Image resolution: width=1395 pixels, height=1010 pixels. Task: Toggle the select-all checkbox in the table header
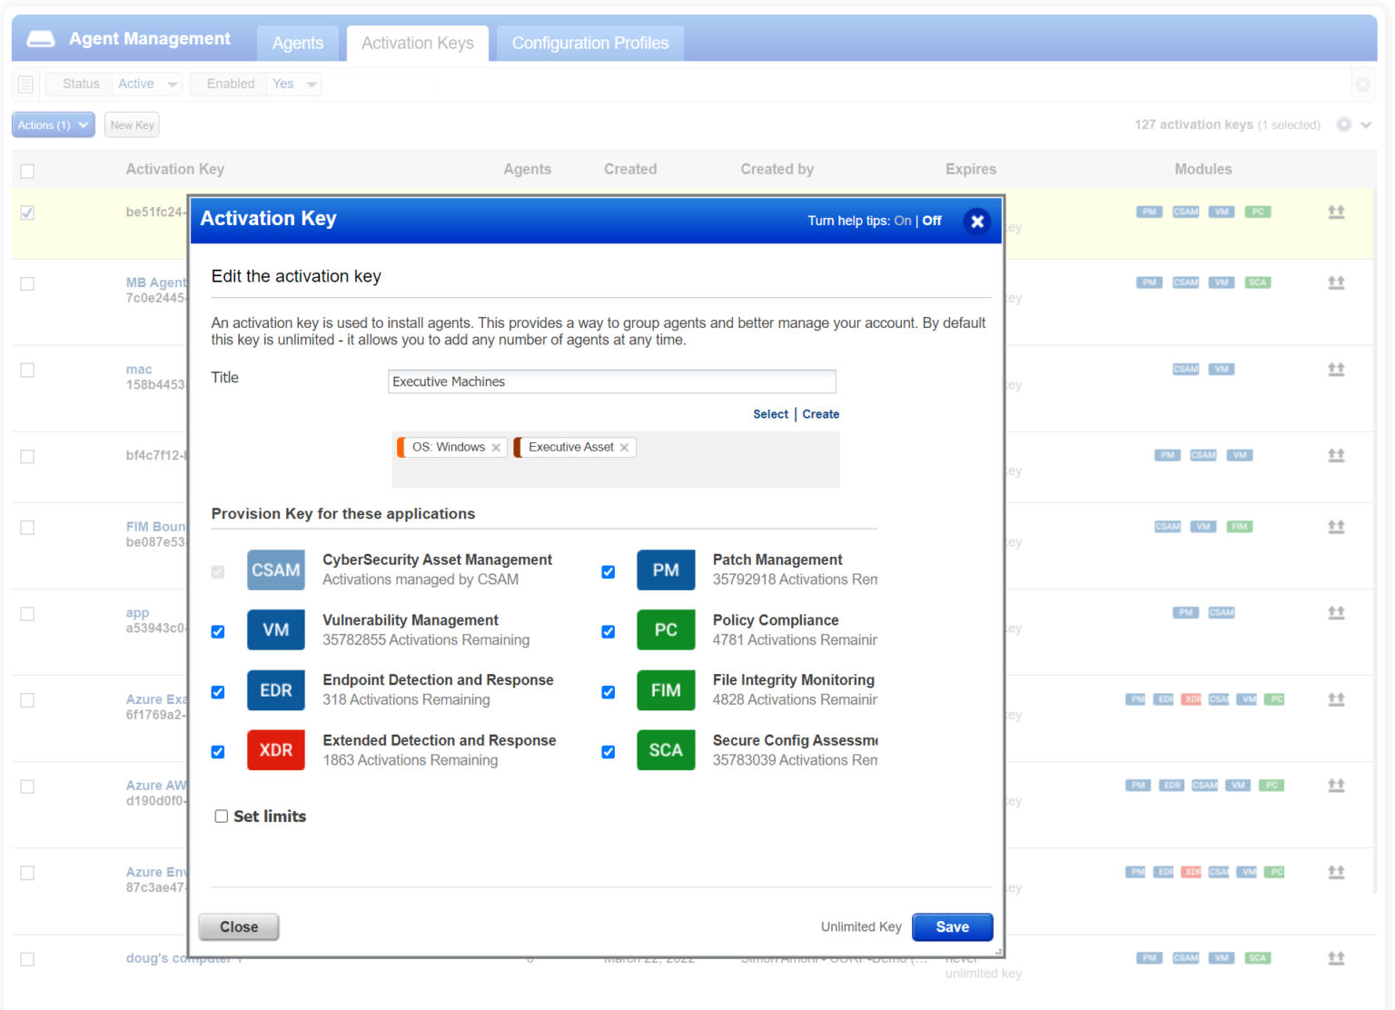(26, 171)
